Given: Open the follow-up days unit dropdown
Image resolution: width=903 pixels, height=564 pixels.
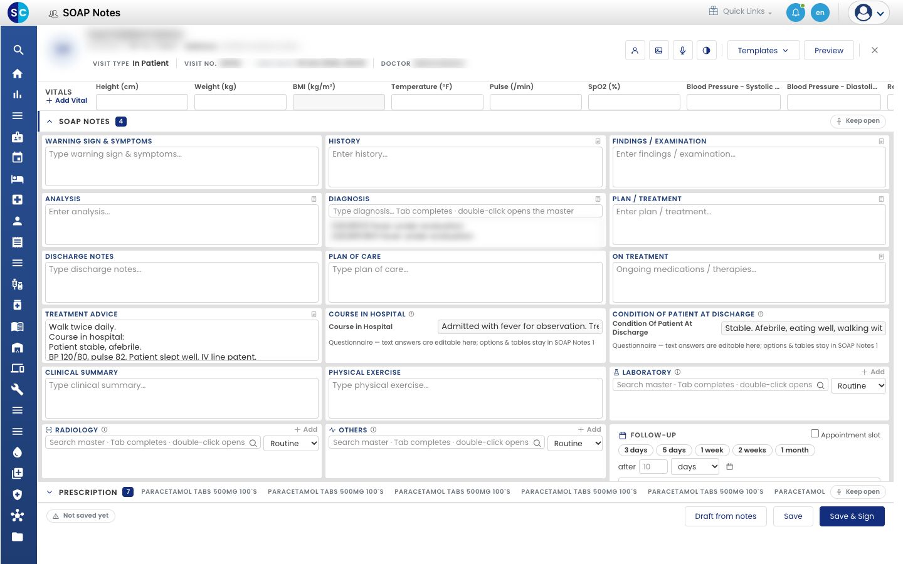Looking at the screenshot, I should [695, 467].
